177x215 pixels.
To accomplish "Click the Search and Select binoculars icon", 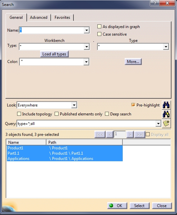I will pyautogui.click(x=166, y=114).
